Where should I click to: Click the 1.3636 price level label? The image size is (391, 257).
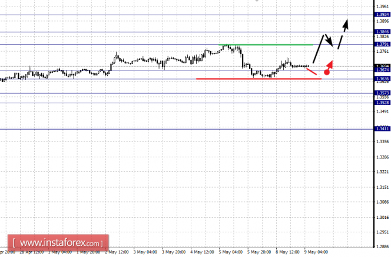click(383, 79)
